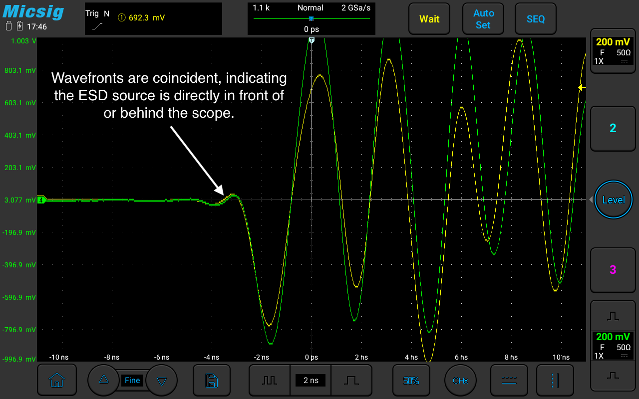Tap the up arrow next to Fine
The image size is (639, 399).
point(104,381)
